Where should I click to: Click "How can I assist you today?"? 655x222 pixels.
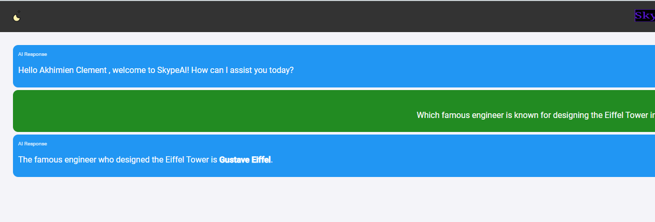[x=242, y=70]
